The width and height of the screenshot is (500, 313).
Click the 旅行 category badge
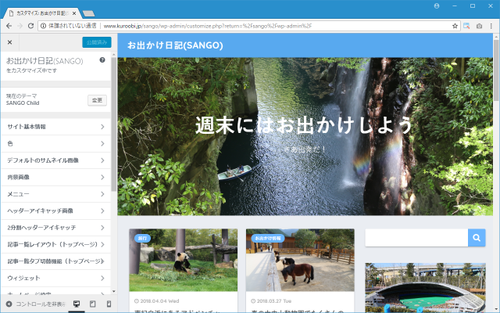[142, 238]
